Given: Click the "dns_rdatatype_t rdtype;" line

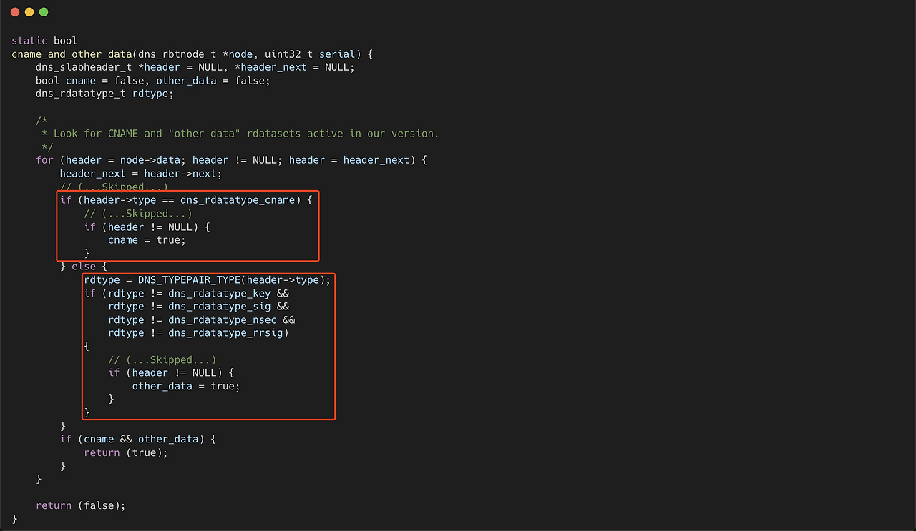Looking at the screenshot, I should [104, 94].
